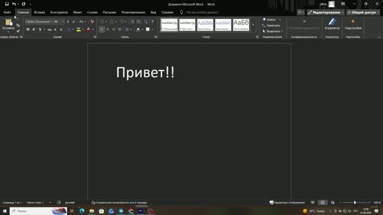Collapse the ribbon with the chevron
The height and width of the screenshot is (215, 383).
click(379, 37)
